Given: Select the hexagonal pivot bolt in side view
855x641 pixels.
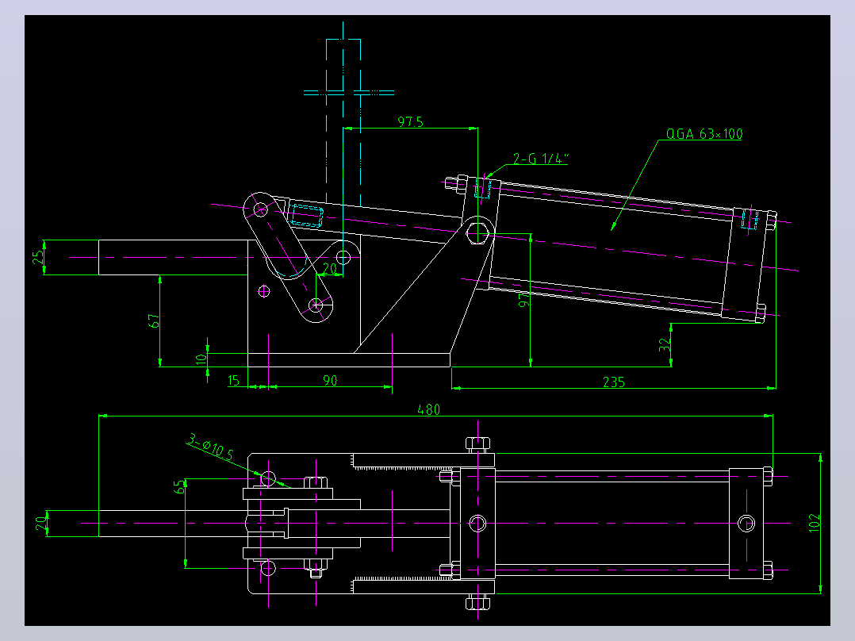Looking at the screenshot, I should click(477, 233).
